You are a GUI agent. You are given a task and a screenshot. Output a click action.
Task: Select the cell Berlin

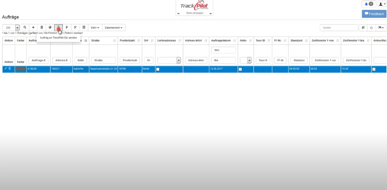pyautogui.click(x=148, y=69)
